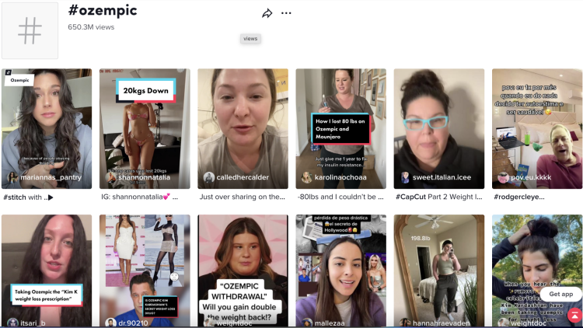Open shannonnatalia 20kgs Down video
The height and width of the screenshot is (328, 583).
(x=145, y=129)
